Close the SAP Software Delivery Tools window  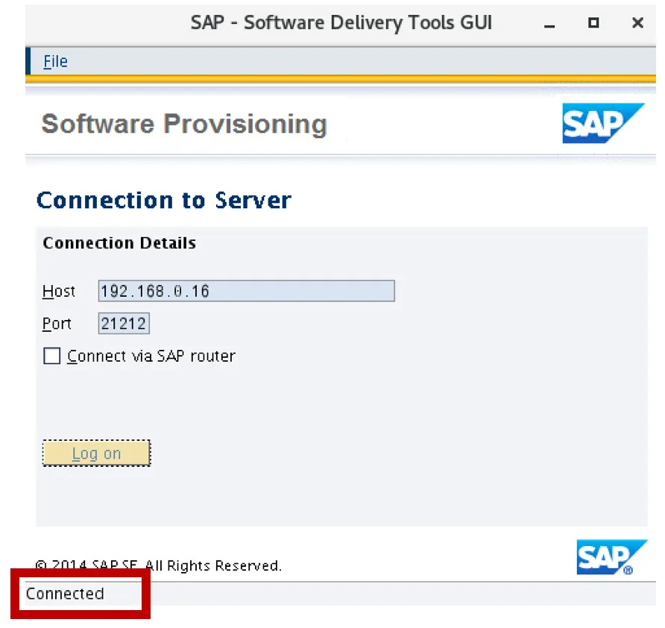pos(637,23)
